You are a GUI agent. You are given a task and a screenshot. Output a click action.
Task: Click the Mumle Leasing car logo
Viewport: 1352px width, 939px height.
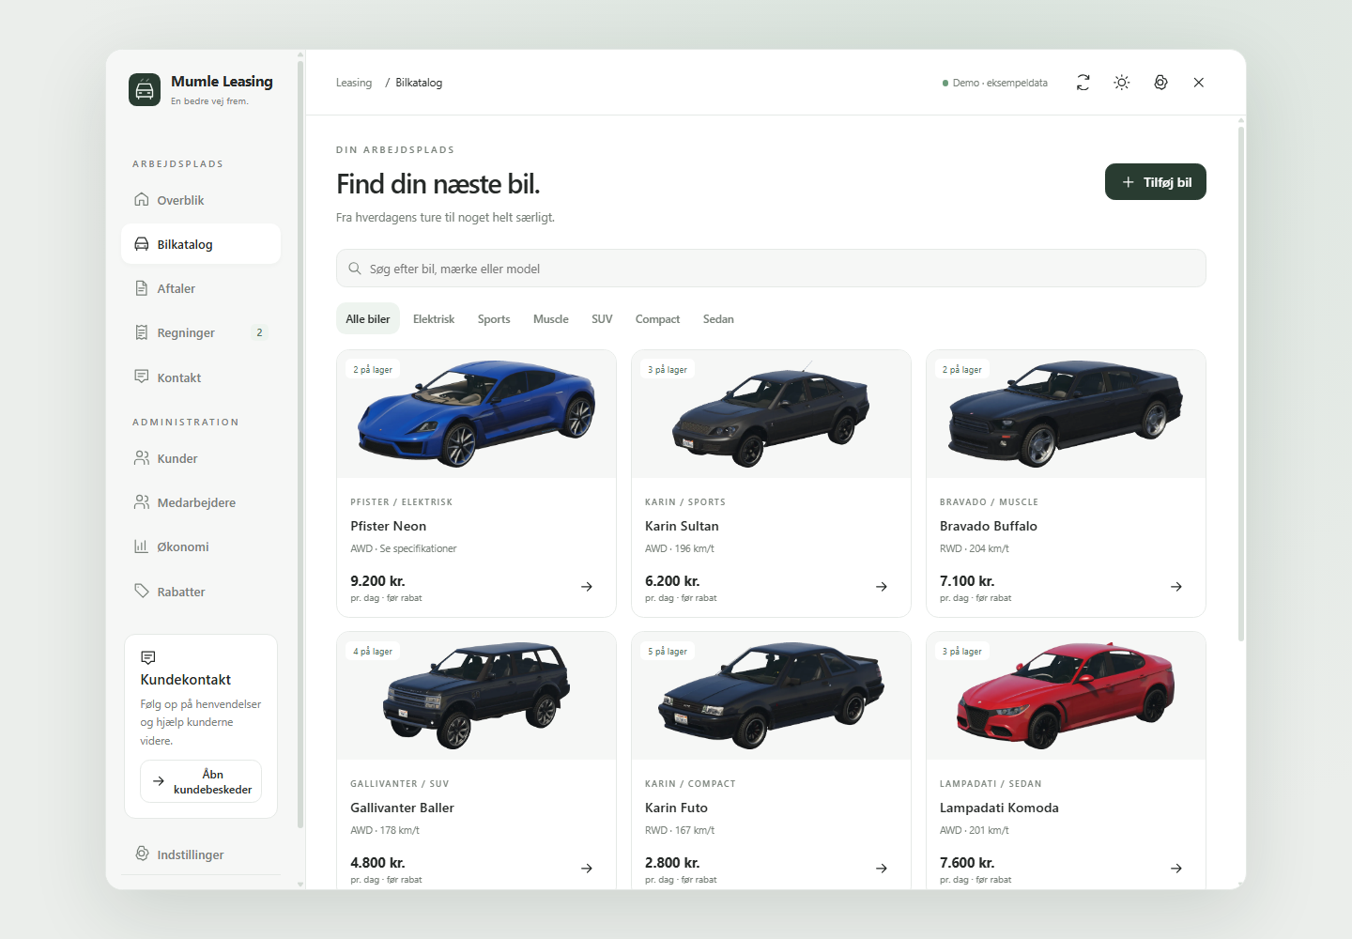(145, 90)
